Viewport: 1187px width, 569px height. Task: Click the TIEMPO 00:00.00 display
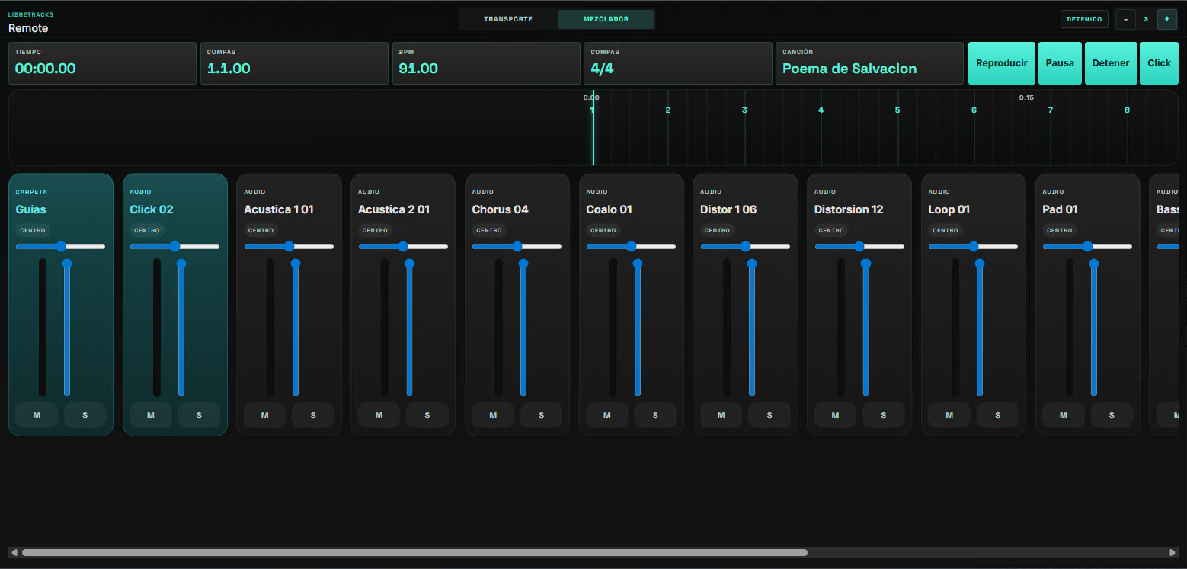click(x=102, y=63)
